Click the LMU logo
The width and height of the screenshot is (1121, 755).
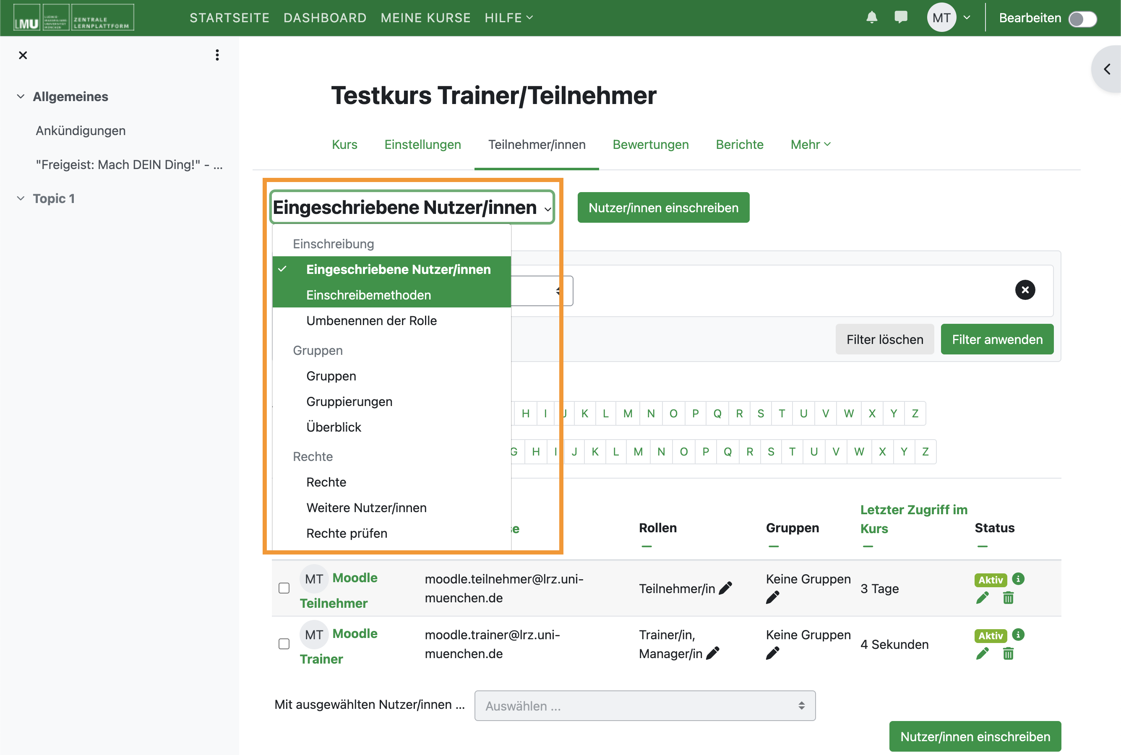[x=74, y=18]
